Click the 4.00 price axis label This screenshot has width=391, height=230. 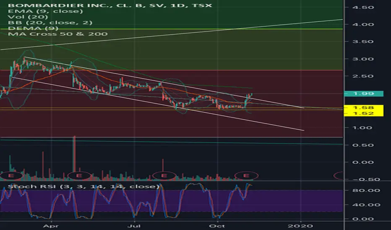click(x=363, y=25)
